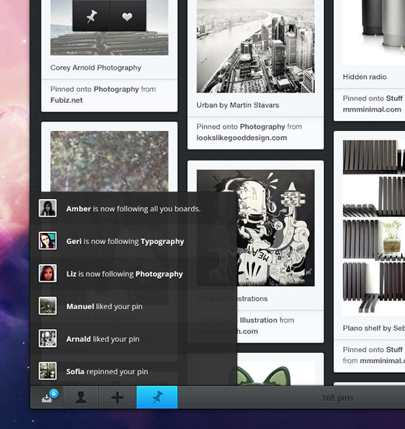Visit Fubiz.net source link

67,100
